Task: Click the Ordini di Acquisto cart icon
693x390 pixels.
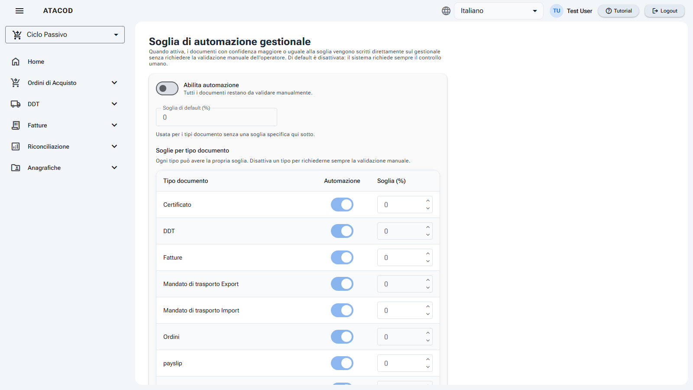Action: [x=16, y=83]
